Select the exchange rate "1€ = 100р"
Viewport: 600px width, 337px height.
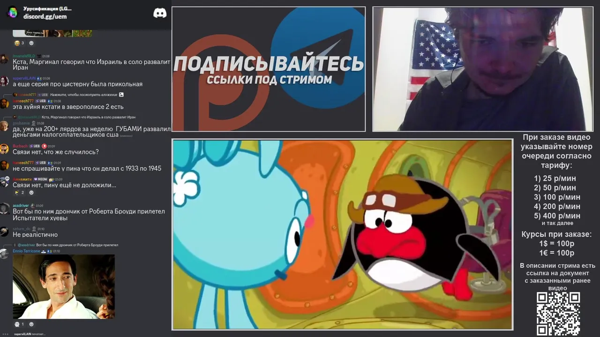[x=556, y=253]
